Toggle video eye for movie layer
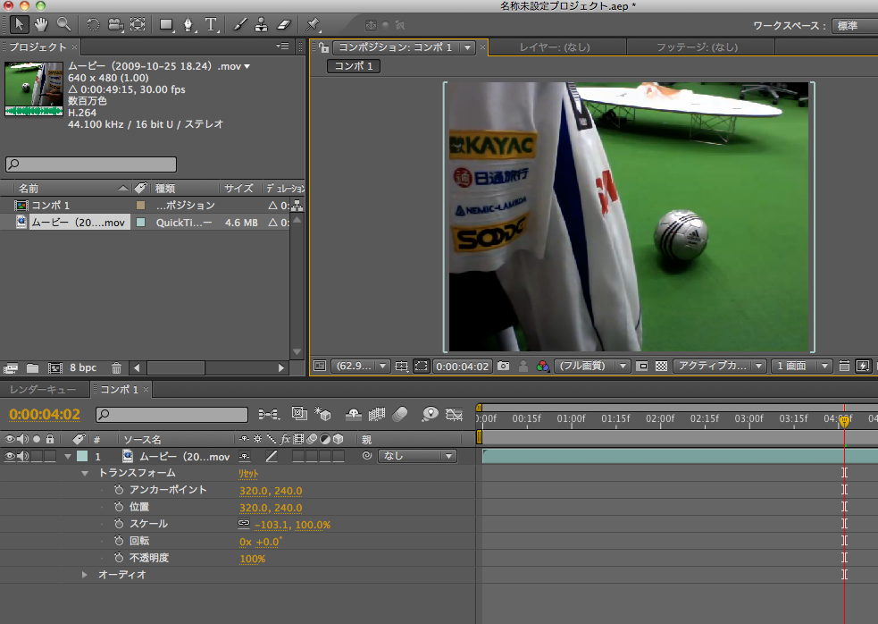 pyautogui.click(x=10, y=456)
